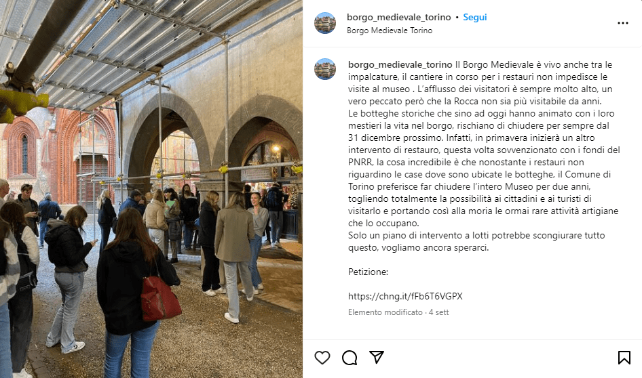The image size is (642, 378).
Task: Click the post photo of visitors under scaffolding
Action: (151, 189)
